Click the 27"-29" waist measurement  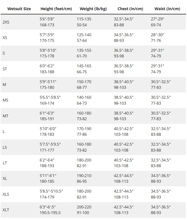coord(158,19)
